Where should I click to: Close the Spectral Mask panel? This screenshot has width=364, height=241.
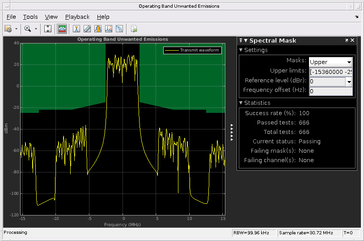(352, 40)
